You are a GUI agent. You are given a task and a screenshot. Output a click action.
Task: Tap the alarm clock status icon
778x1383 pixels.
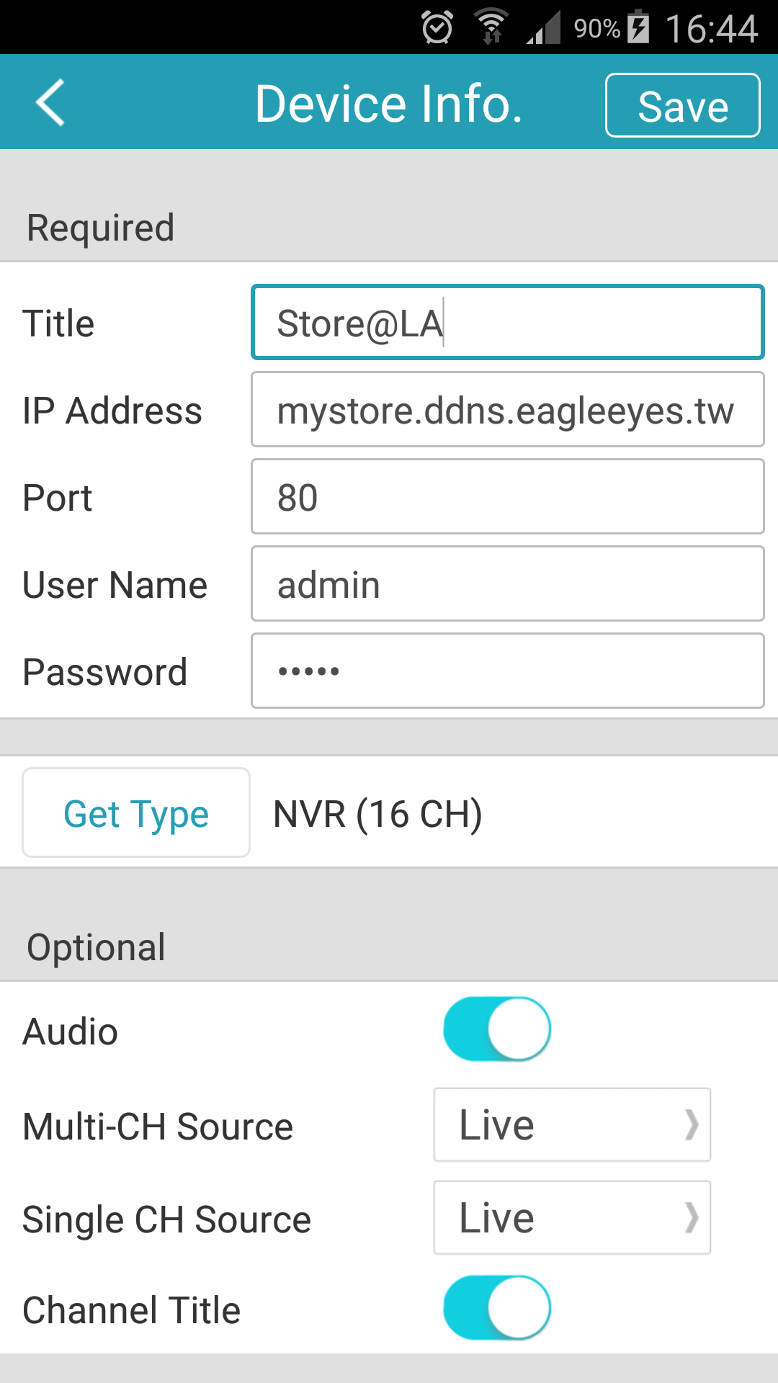[437, 28]
